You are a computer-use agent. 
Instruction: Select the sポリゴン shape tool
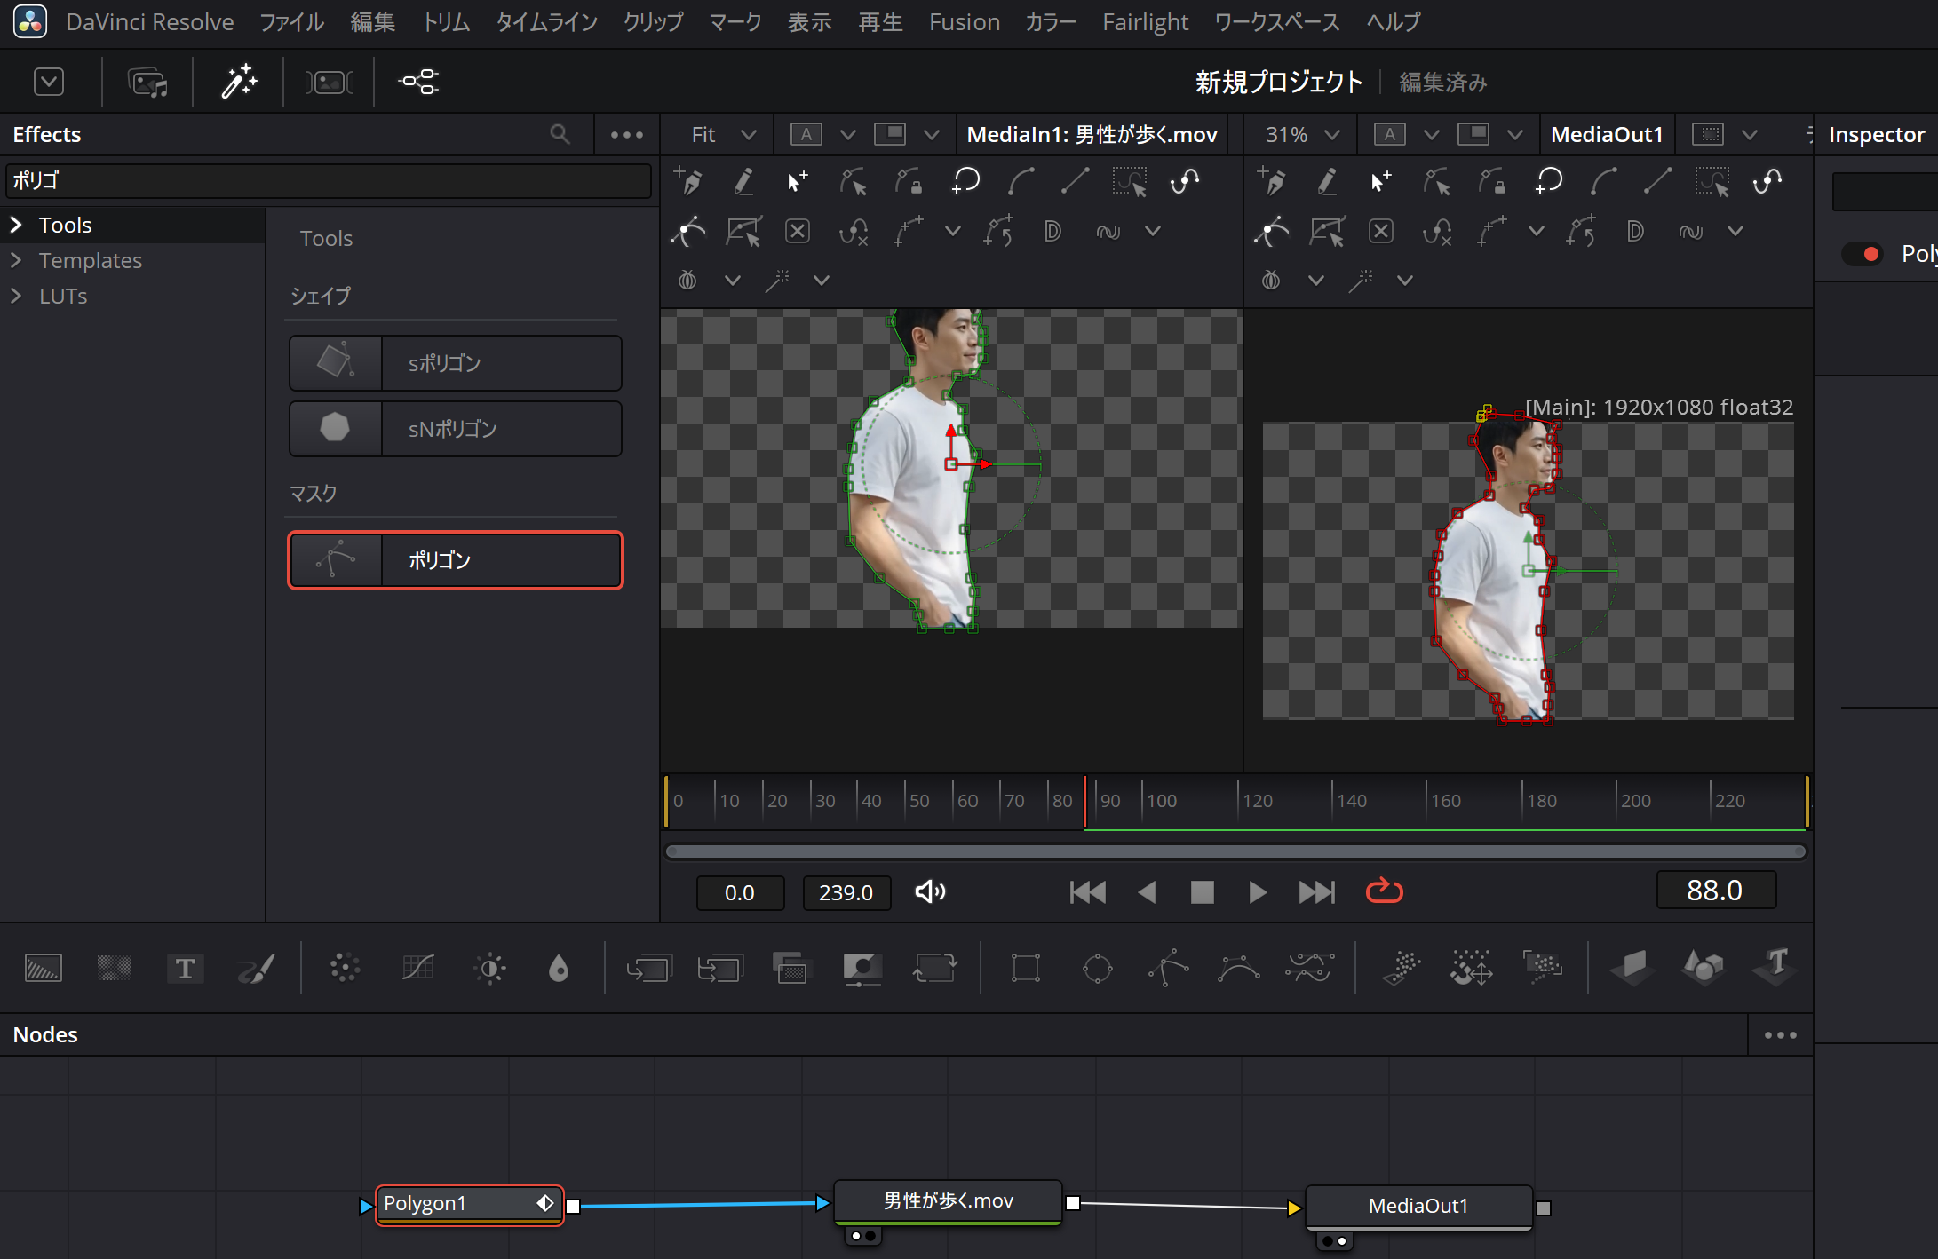456,363
